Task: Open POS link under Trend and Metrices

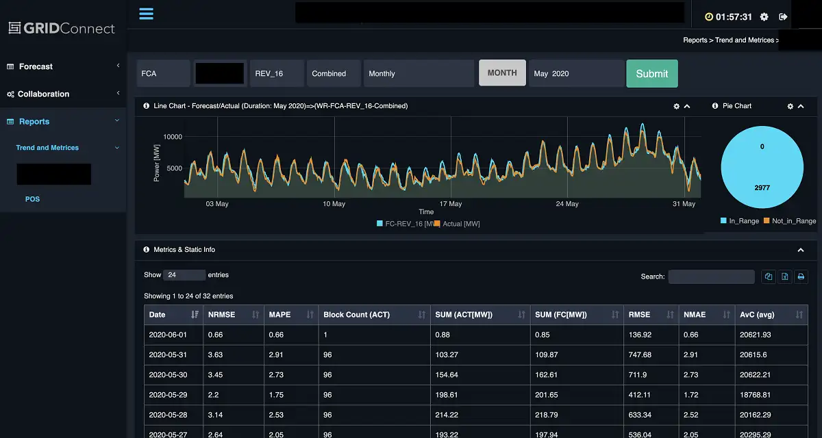Action: click(32, 199)
